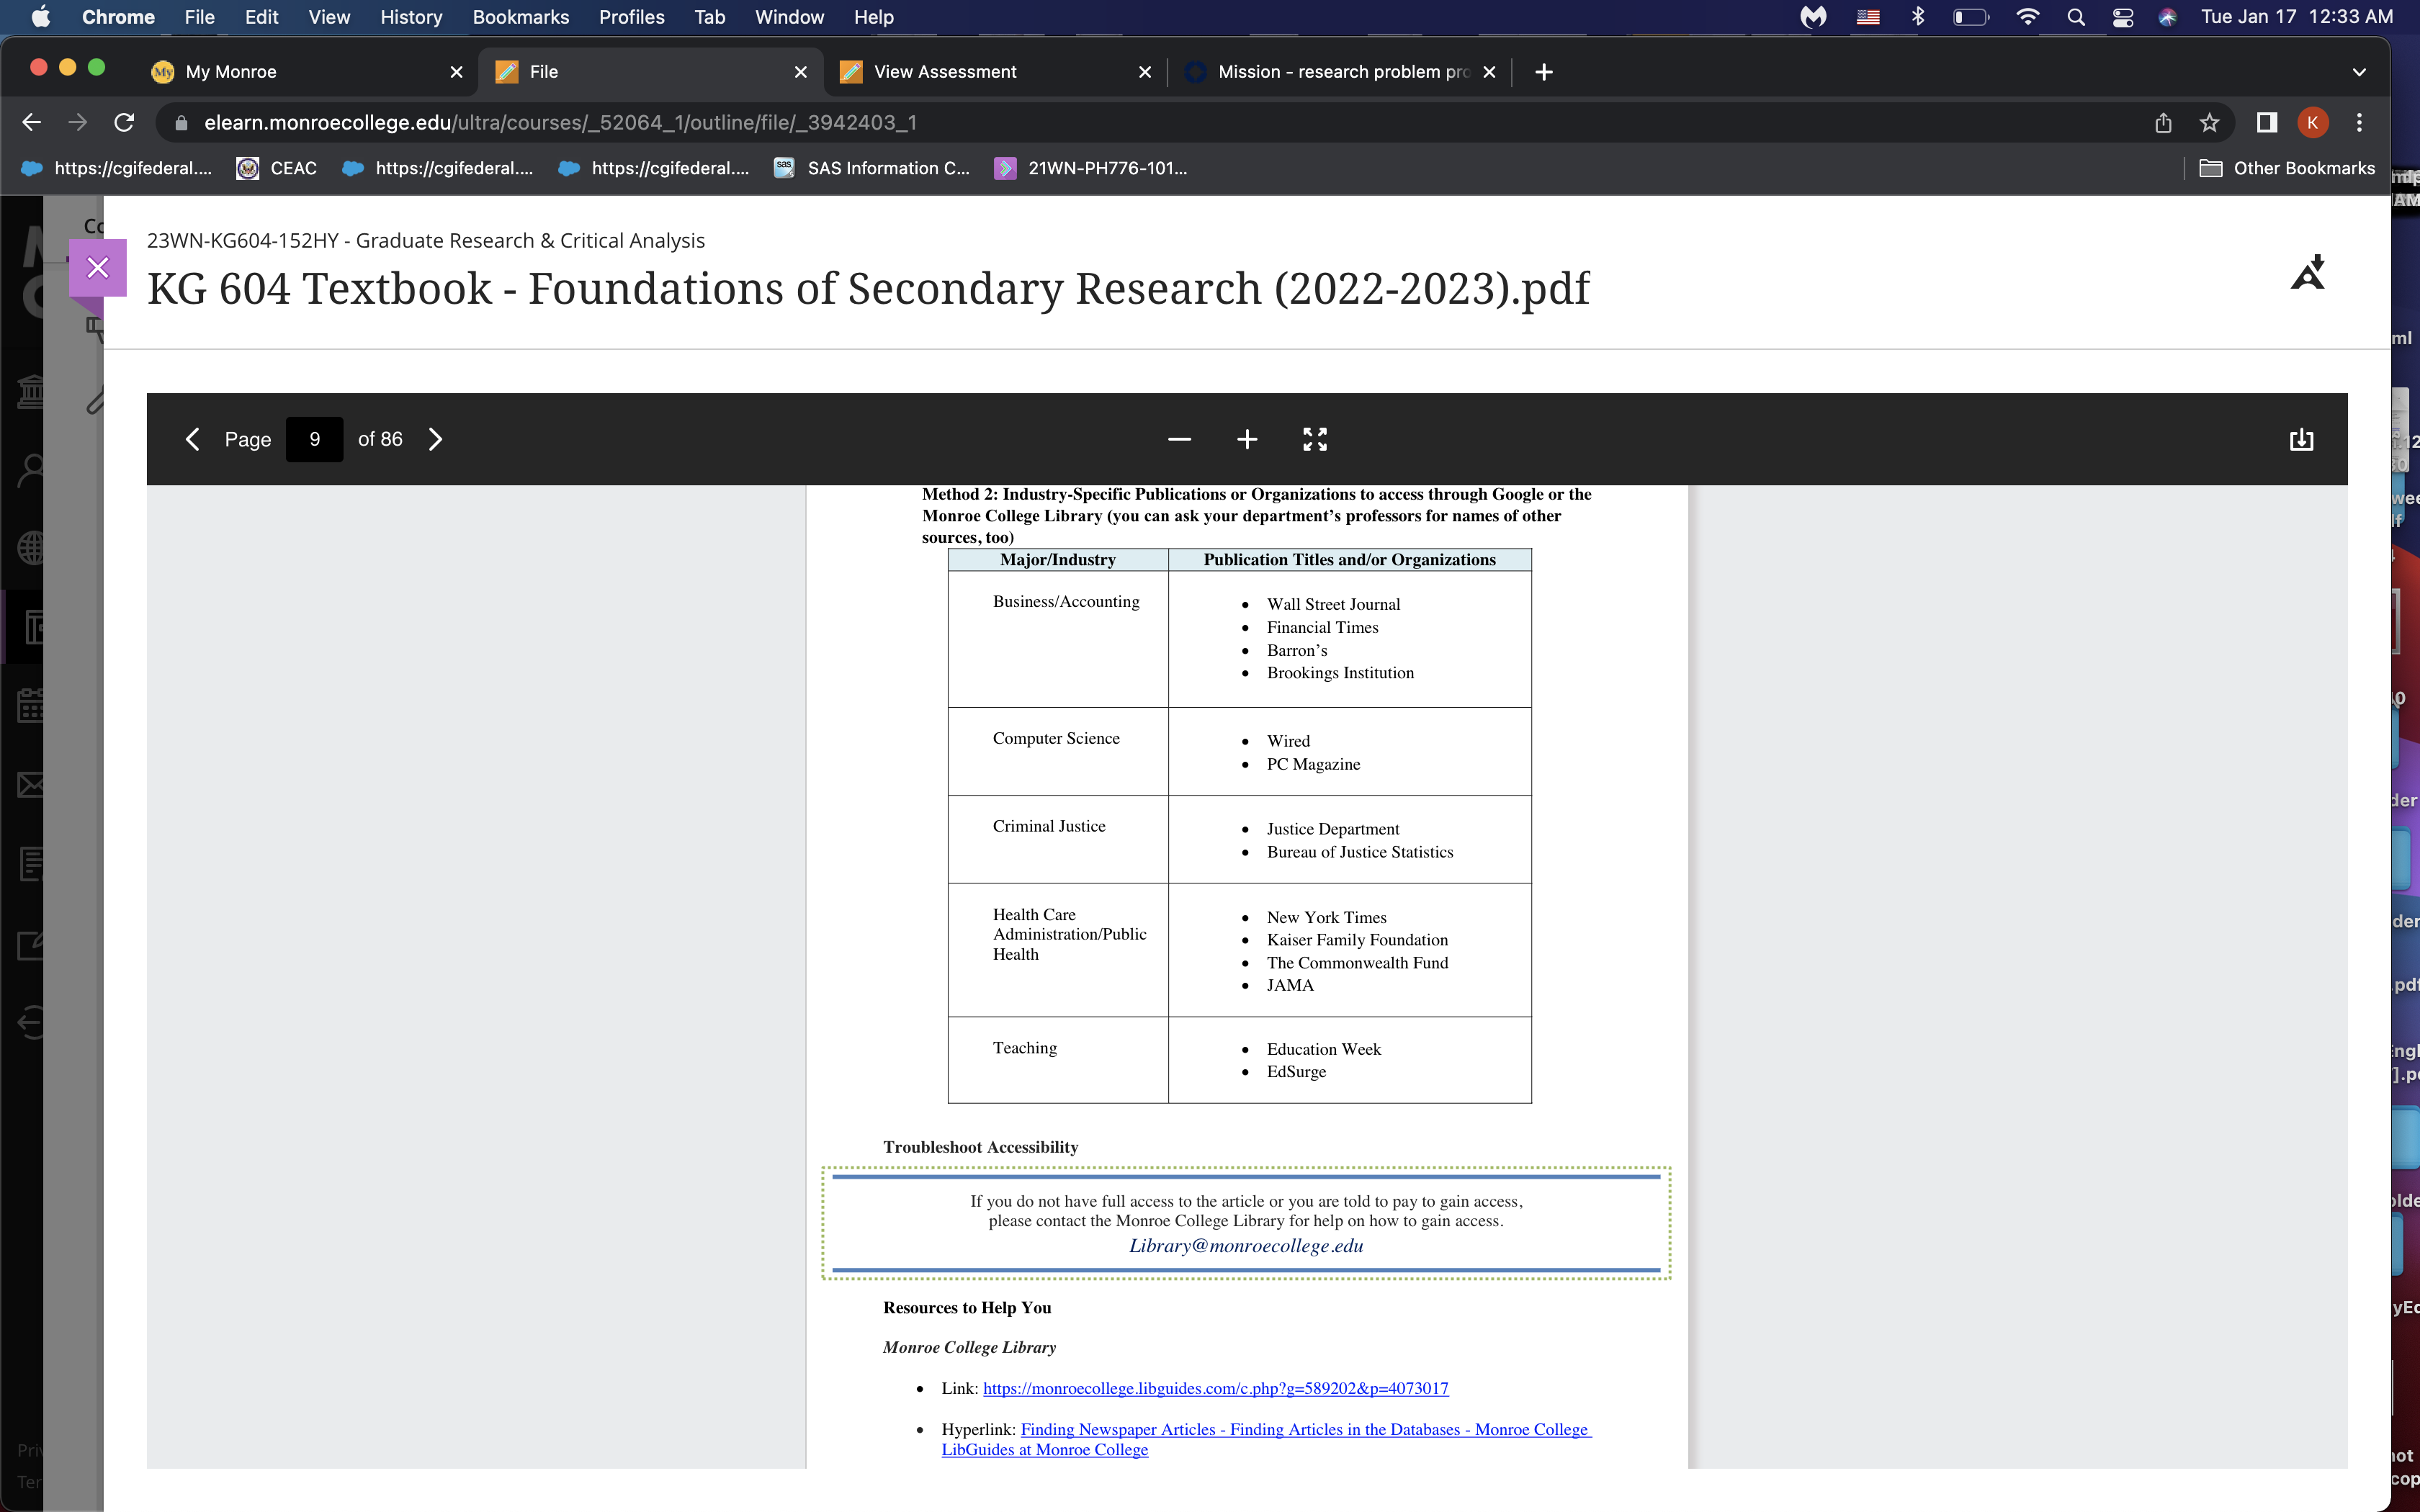Open Chrome three-dot menu
Image resolution: width=2420 pixels, height=1512 pixels.
coord(2359,122)
